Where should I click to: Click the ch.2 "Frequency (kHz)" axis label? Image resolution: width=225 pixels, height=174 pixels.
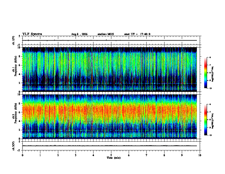click(x=16, y=113)
